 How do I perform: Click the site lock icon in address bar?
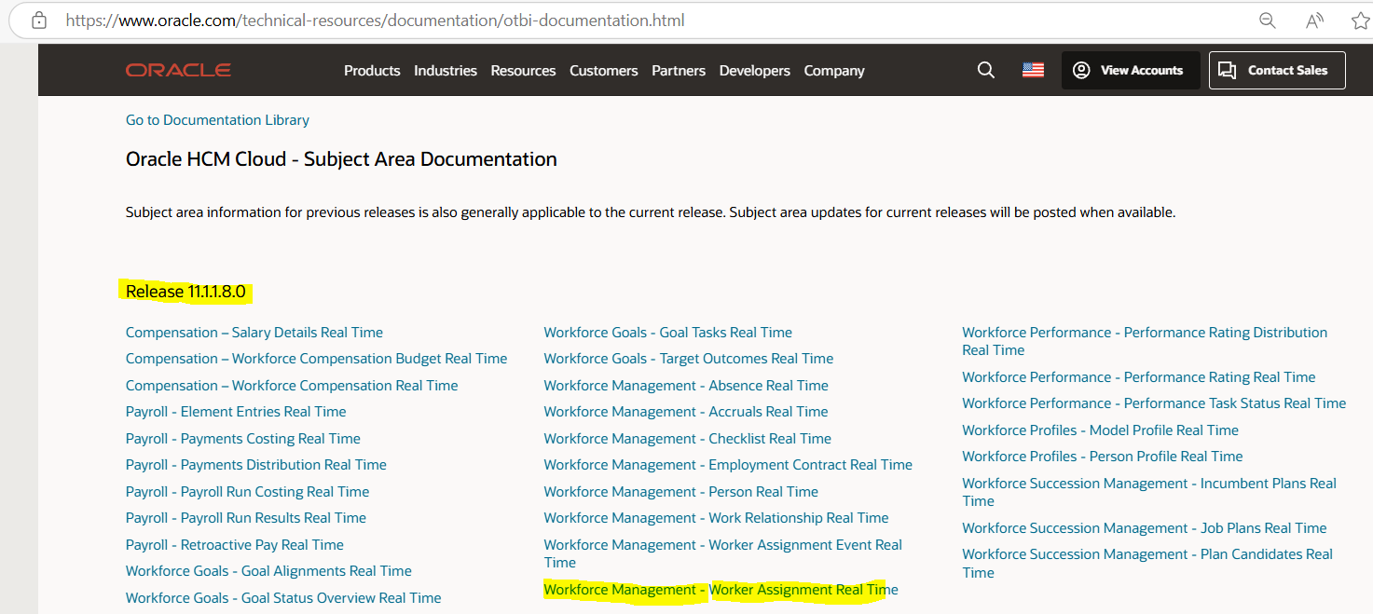pos(38,20)
